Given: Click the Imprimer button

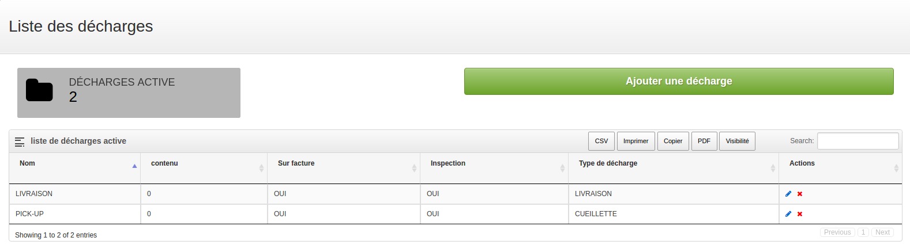Looking at the screenshot, I should [636, 141].
